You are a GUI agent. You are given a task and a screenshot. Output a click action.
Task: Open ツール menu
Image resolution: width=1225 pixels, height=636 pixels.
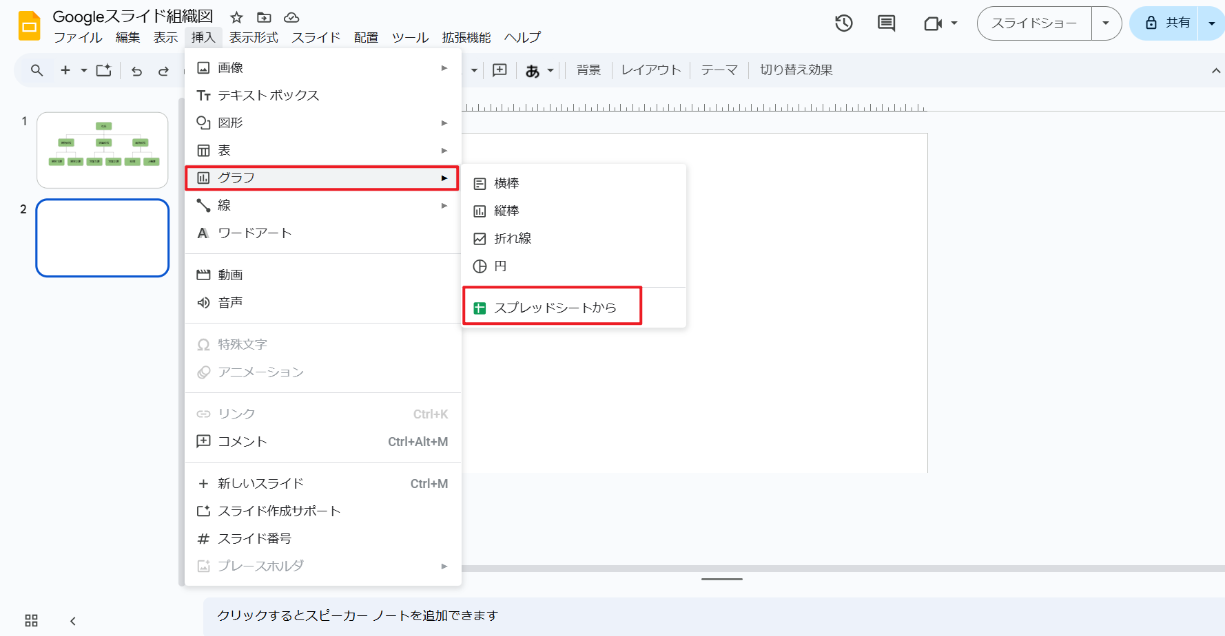click(x=410, y=37)
